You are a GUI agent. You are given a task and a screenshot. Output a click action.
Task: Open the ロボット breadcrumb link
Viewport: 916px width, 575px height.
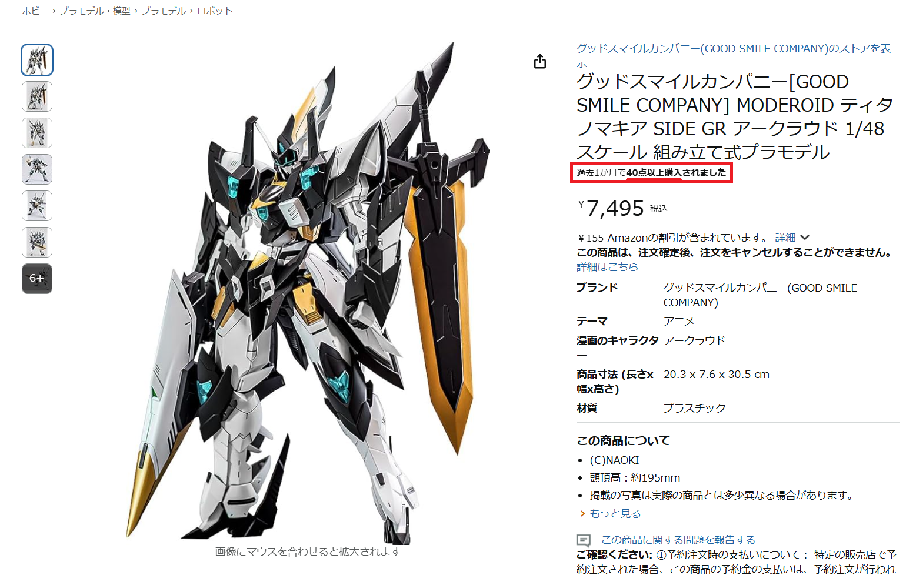click(215, 11)
